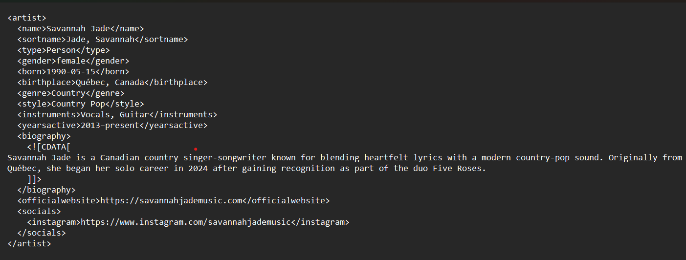Viewport: 686px width, 260px height.
Task: Click the instruments Vocals, Guitar line
Action: tap(117, 115)
